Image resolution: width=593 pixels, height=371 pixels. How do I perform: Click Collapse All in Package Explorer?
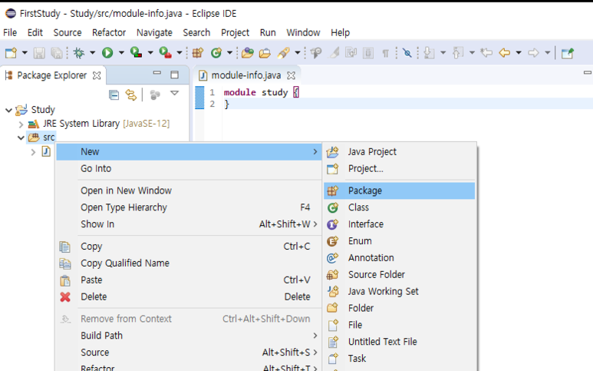point(114,94)
